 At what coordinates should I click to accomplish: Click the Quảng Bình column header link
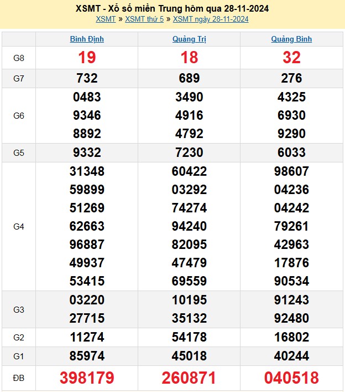(291, 39)
